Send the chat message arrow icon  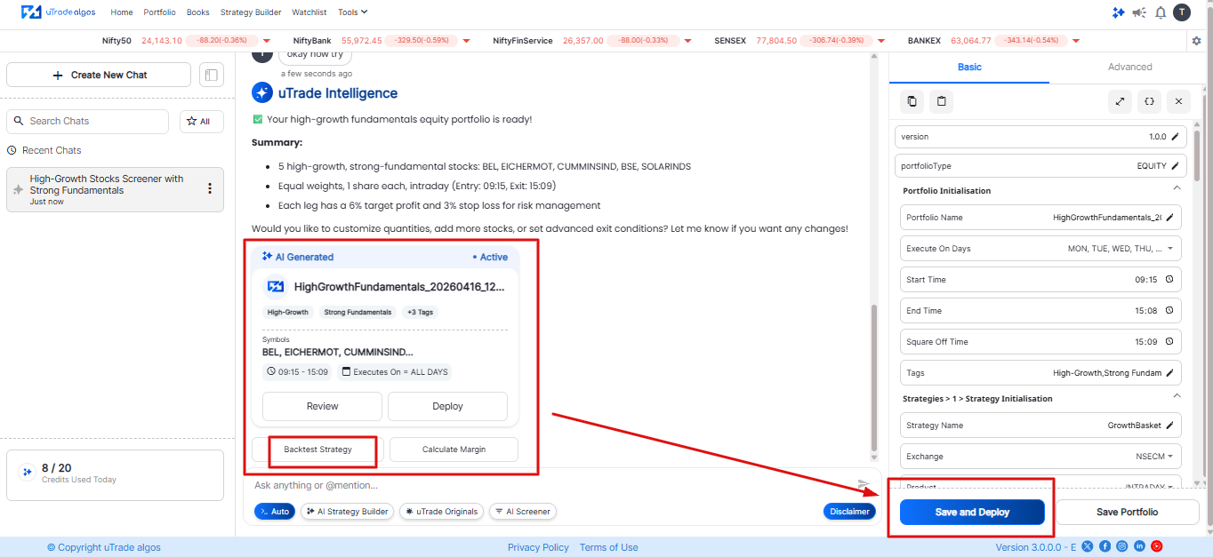[x=864, y=484]
